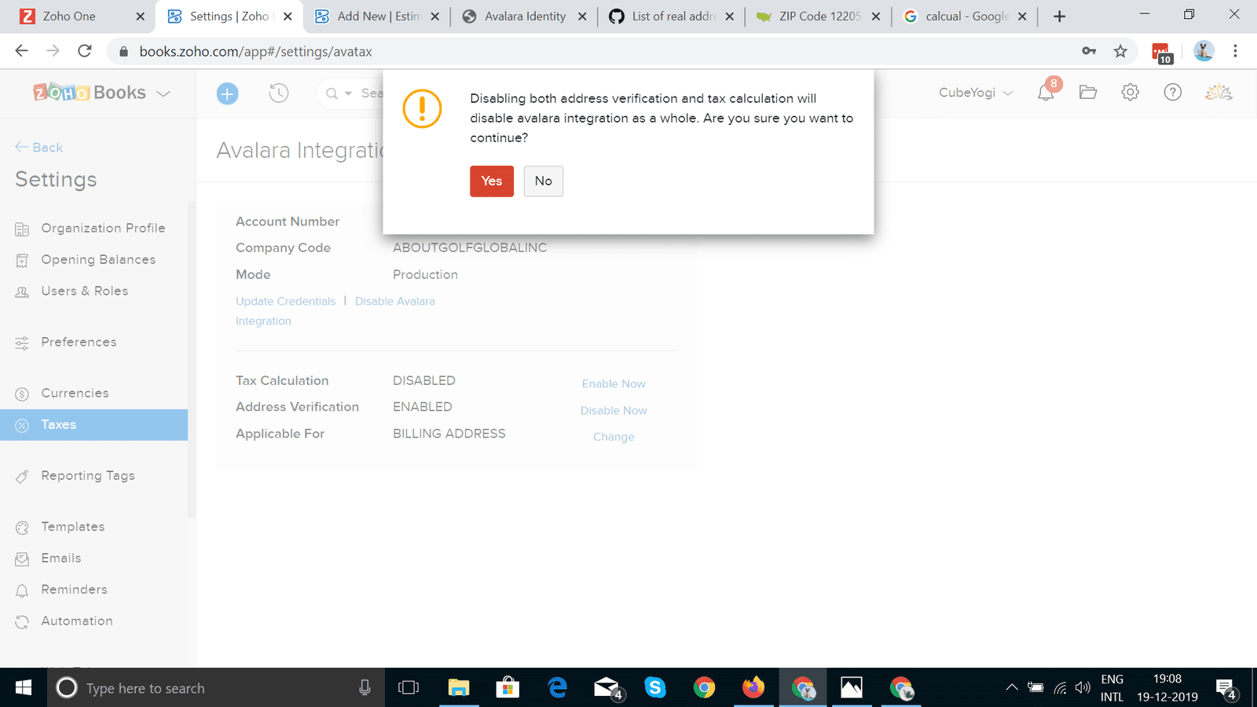Image resolution: width=1257 pixels, height=707 pixels.
Task: Close the Zoho One tab
Action: (x=140, y=16)
